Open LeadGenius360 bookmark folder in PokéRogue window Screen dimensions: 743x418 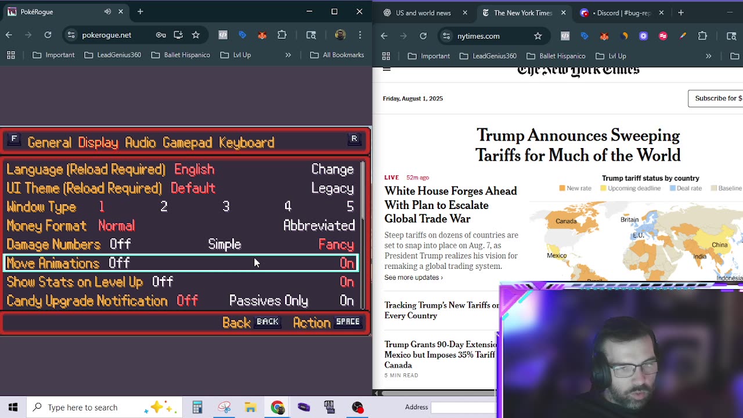pyautogui.click(x=113, y=55)
